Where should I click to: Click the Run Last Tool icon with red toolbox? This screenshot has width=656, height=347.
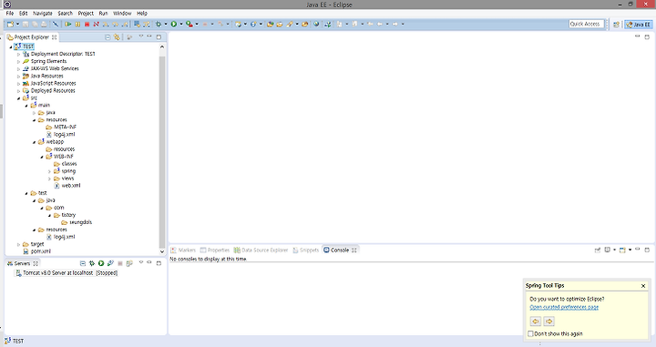(x=190, y=25)
